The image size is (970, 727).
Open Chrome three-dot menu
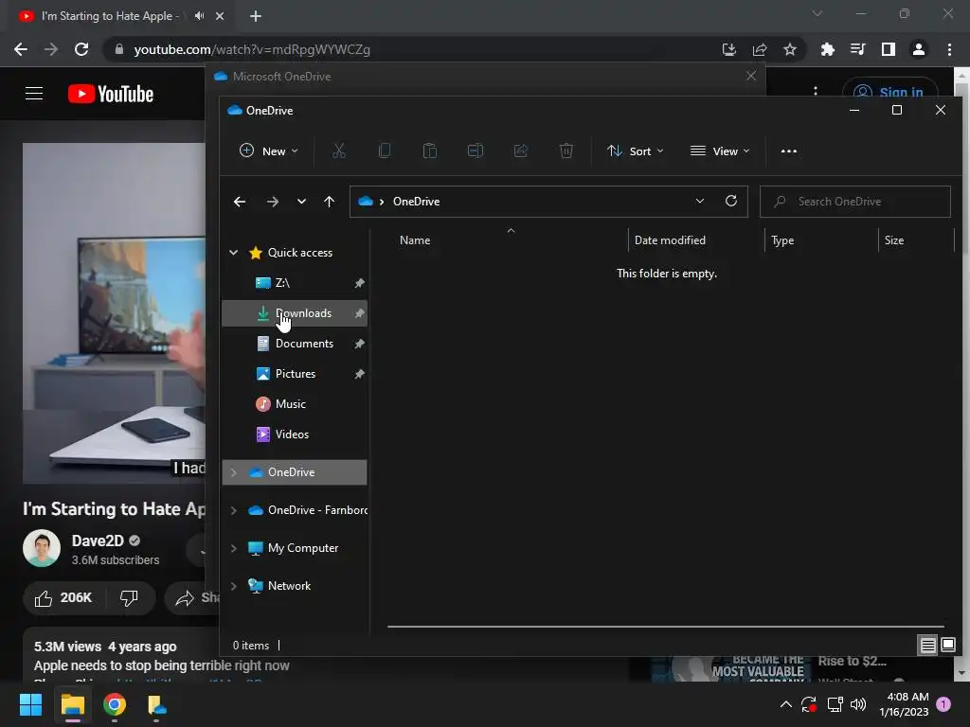[x=949, y=49]
